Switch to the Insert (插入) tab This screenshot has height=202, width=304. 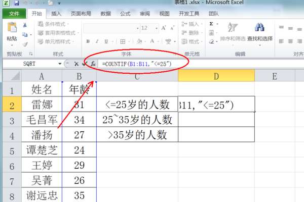tap(56, 14)
